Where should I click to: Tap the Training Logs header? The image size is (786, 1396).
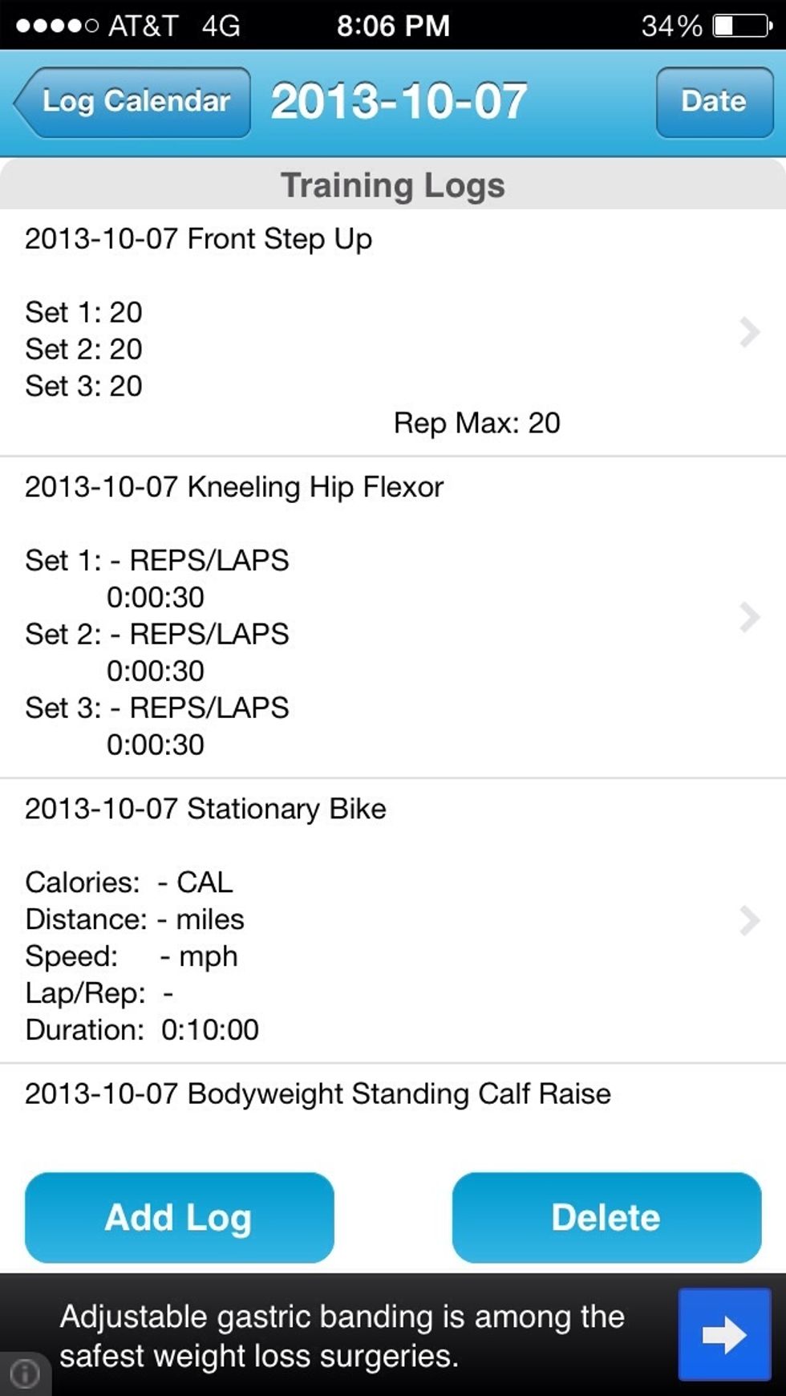click(392, 185)
